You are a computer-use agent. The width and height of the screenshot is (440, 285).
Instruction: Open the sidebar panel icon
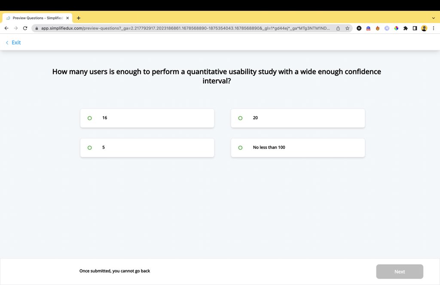tap(414, 28)
